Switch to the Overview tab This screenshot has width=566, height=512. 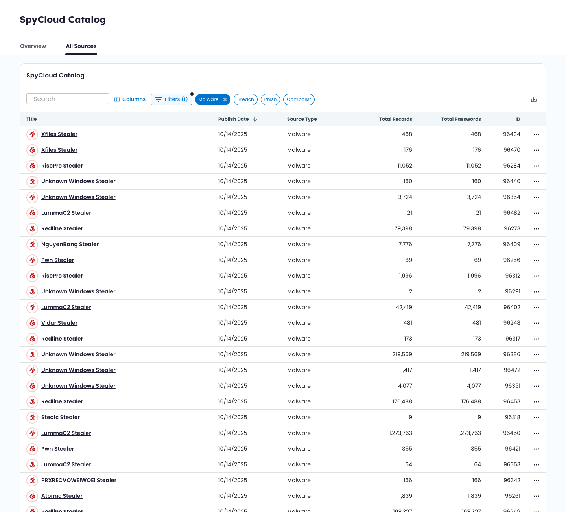tap(33, 46)
